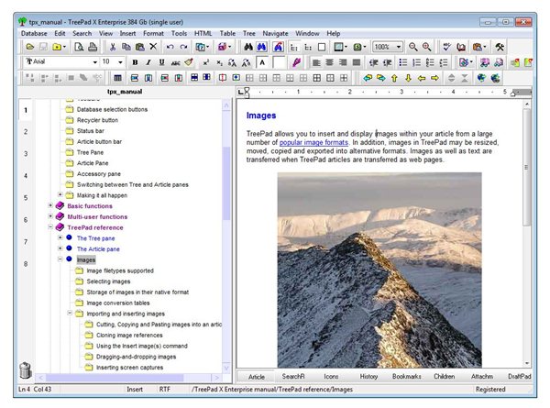The height and width of the screenshot is (408, 550).
Task: Toggle left text alignment
Action: click(316, 62)
